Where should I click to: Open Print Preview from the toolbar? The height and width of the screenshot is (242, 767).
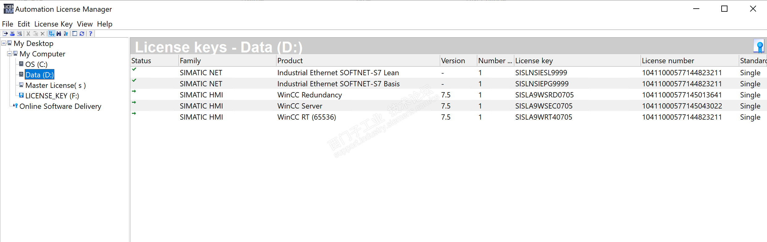tap(19, 34)
